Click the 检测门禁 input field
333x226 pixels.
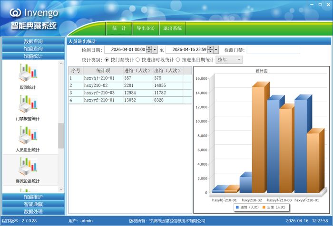click(x=274, y=50)
